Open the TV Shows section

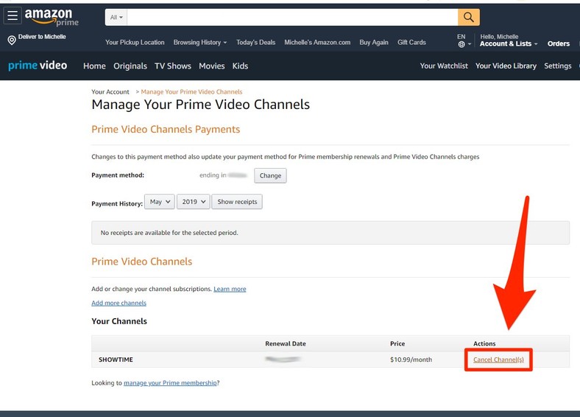click(173, 66)
